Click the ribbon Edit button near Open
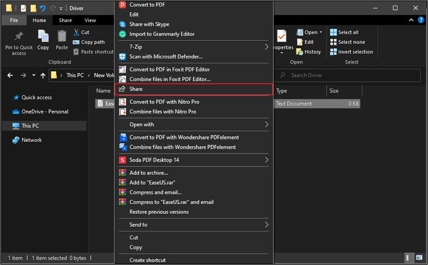Image resolution: width=428 pixels, height=265 pixels. [x=305, y=42]
